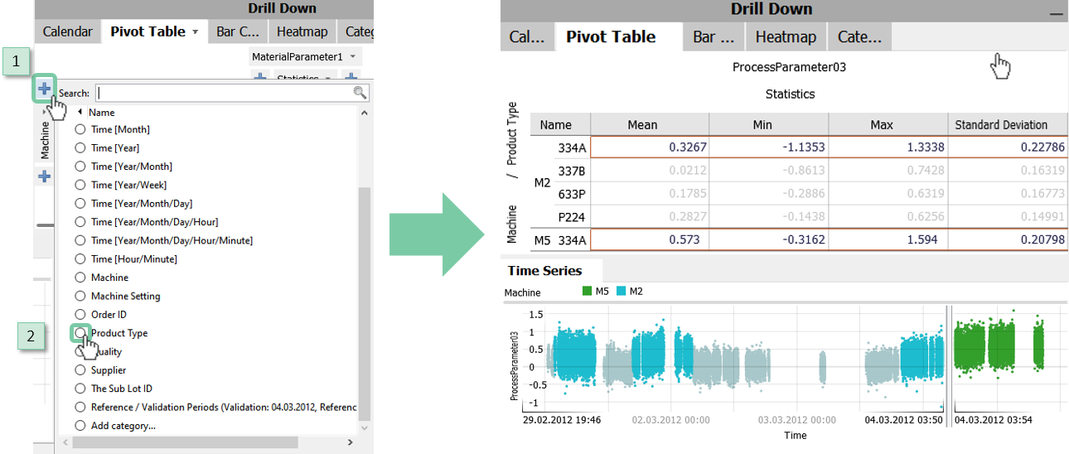Click the minimize dash in right Drill Down header
1069x454 pixels.
point(1055,12)
